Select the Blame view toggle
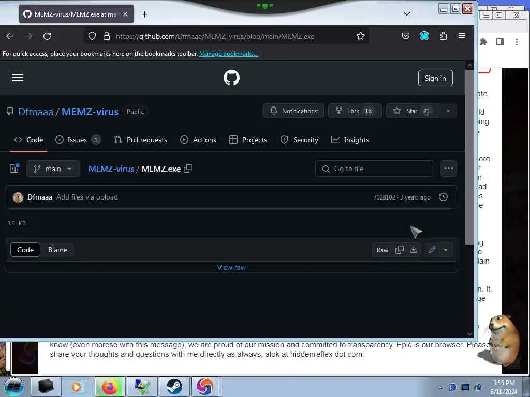530x397 pixels. tap(57, 250)
